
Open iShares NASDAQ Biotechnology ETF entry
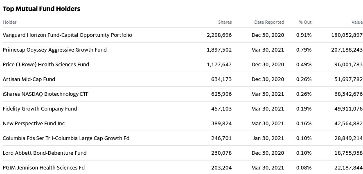(x=45, y=94)
